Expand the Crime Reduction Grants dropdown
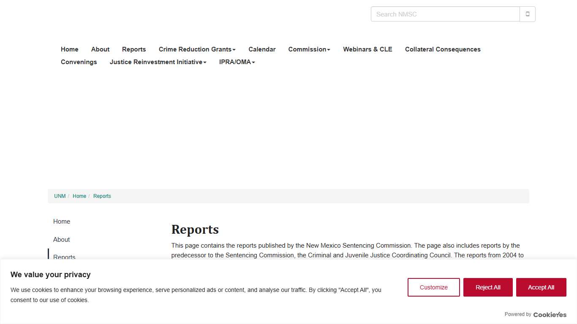 pos(197,49)
